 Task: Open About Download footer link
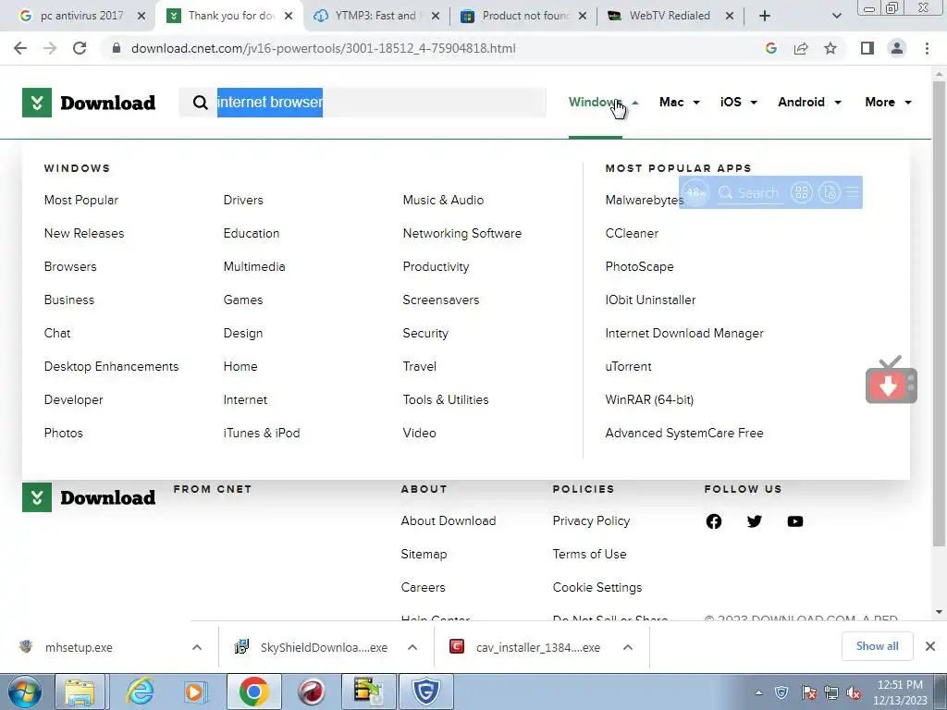(449, 521)
